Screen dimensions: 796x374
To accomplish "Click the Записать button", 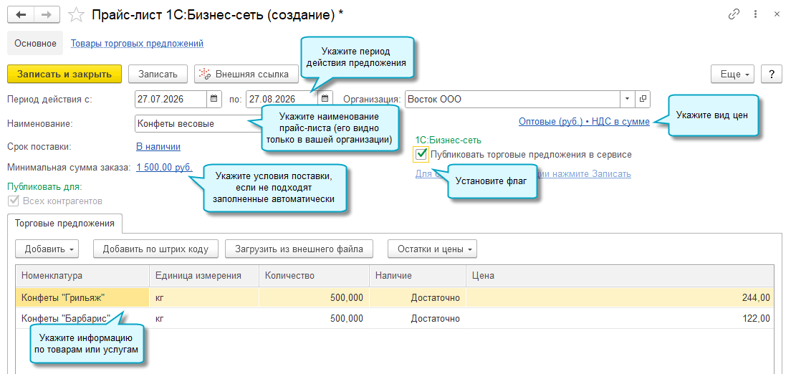I will [158, 74].
